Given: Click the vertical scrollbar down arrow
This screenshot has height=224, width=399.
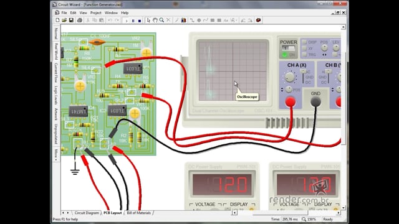Looking at the screenshot, I should pos(344,208).
